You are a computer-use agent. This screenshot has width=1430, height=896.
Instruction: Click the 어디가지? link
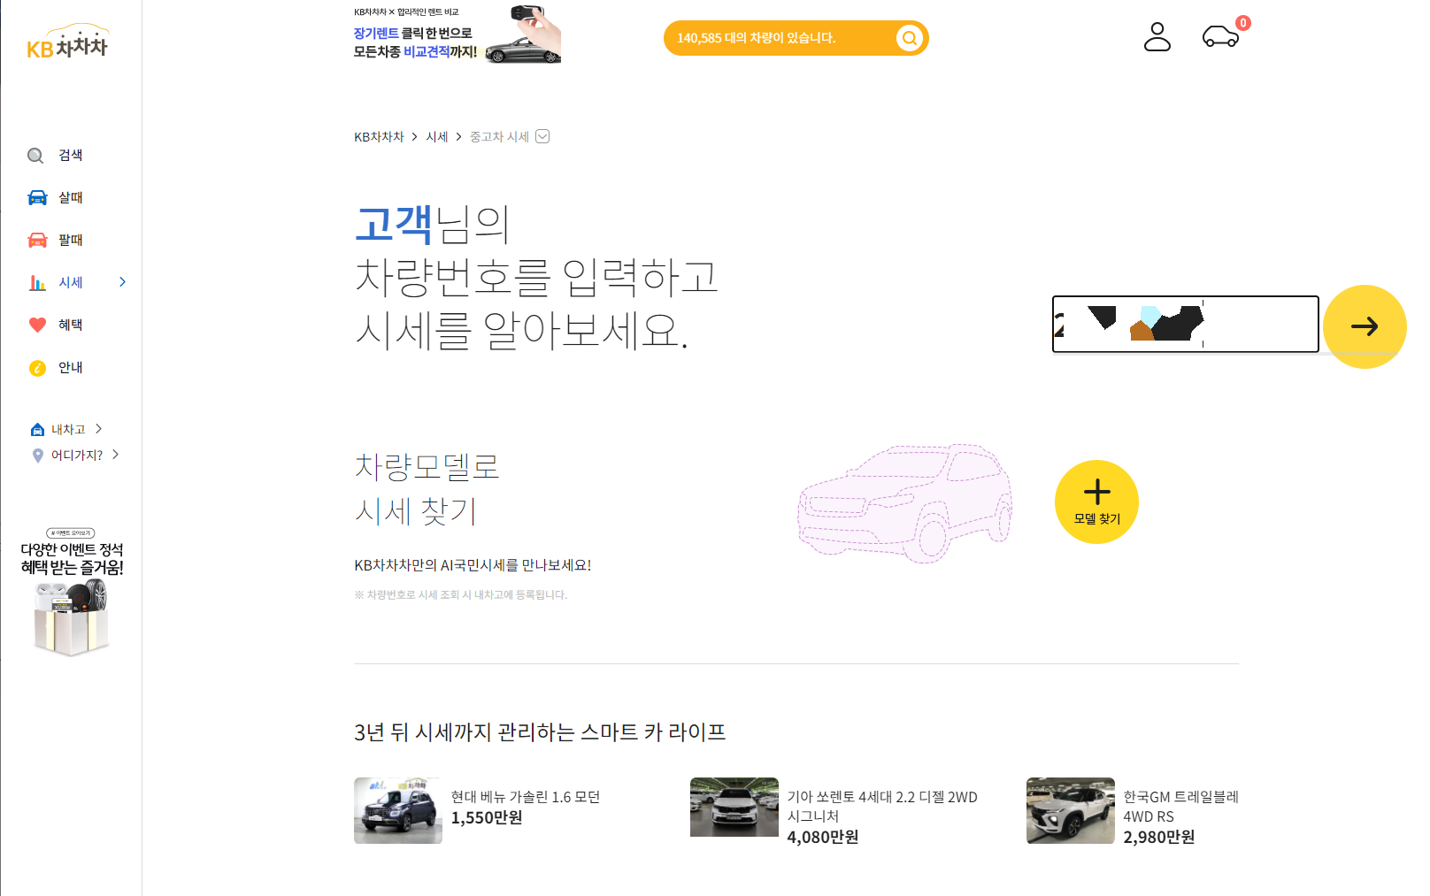77,456
